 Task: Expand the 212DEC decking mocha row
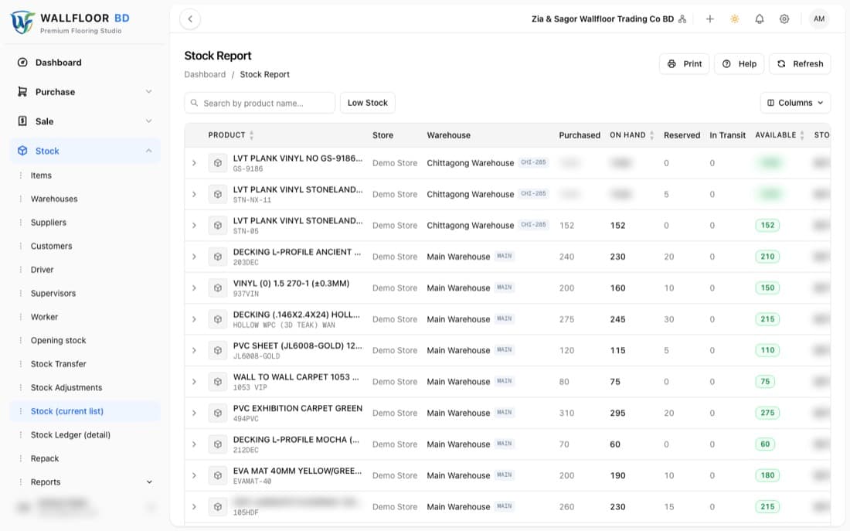[x=194, y=444]
